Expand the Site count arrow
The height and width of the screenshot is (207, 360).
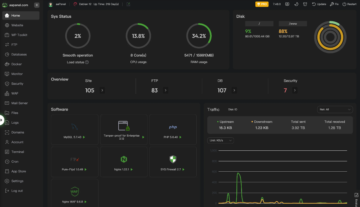[x=102, y=90]
